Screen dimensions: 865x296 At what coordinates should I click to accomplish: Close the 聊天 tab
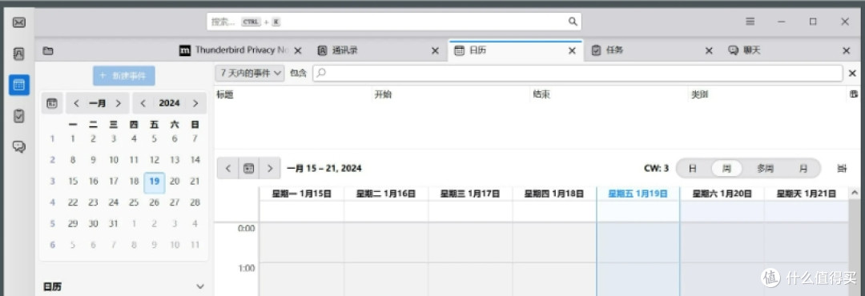pos(847,50)
